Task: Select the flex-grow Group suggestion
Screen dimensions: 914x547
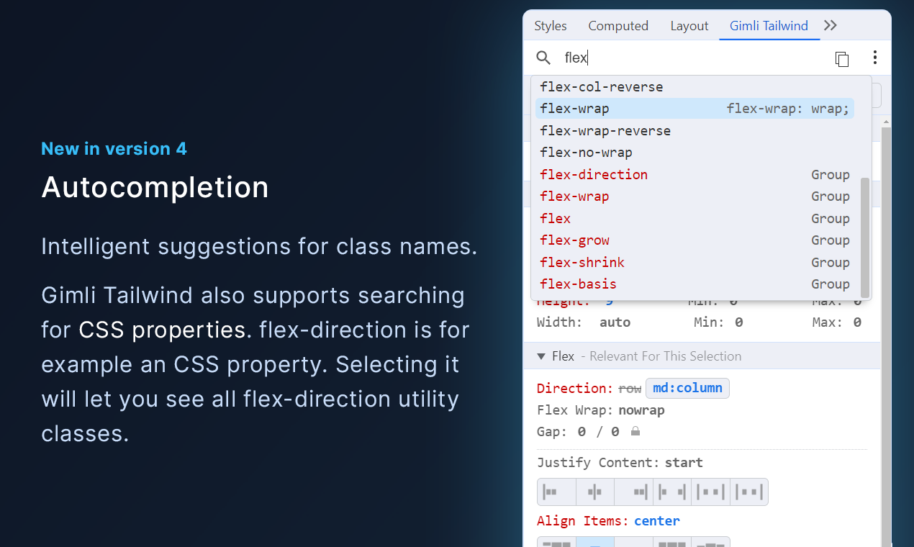Action: (x=695, y=240)
